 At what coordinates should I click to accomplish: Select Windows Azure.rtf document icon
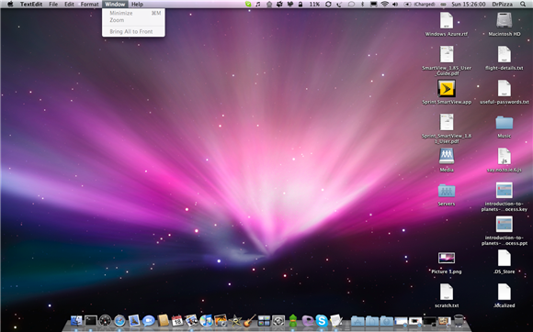(447, 20)
